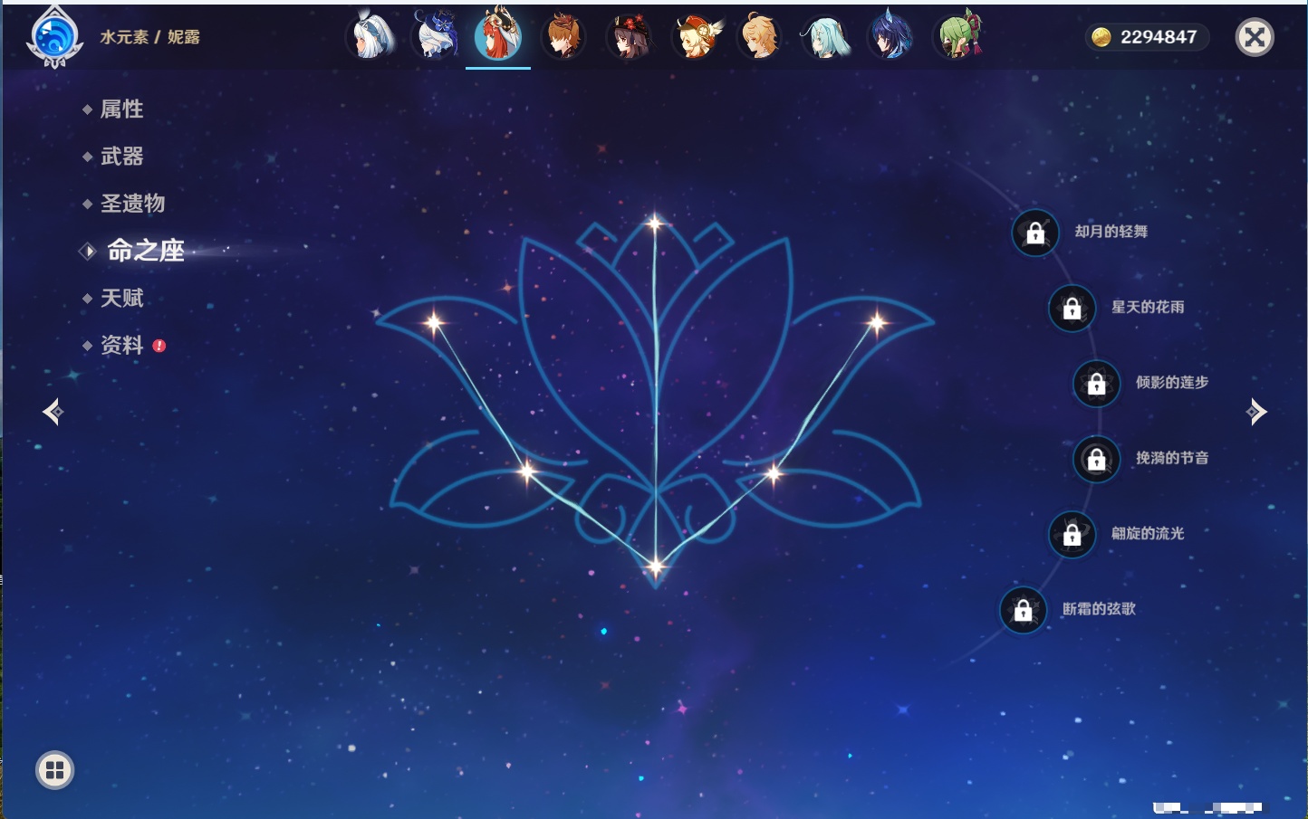Select the Hu Tao portrait with flower hat
The height and width of the screenshot is (819, 1308).
click(629, 37)
